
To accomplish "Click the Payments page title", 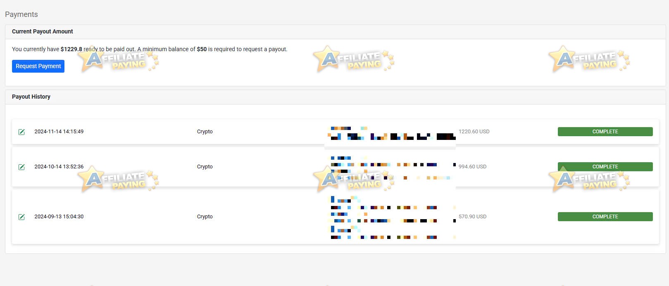I will click(x=21, y=14).
